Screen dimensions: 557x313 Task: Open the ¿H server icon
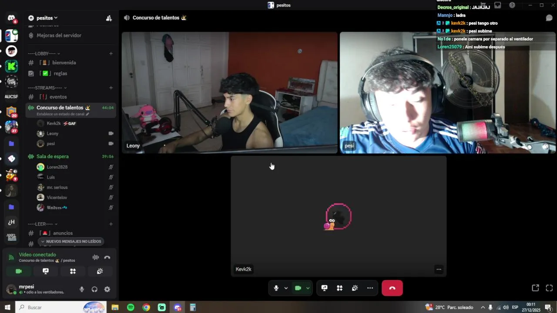click(11, 222)
